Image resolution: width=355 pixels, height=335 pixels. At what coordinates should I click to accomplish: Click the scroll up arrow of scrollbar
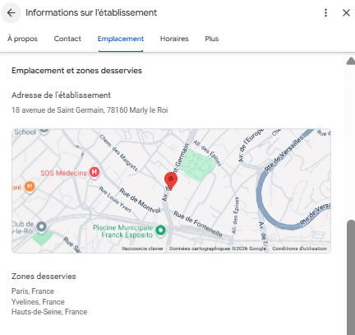pyautogui.click(x=351, y=61)
